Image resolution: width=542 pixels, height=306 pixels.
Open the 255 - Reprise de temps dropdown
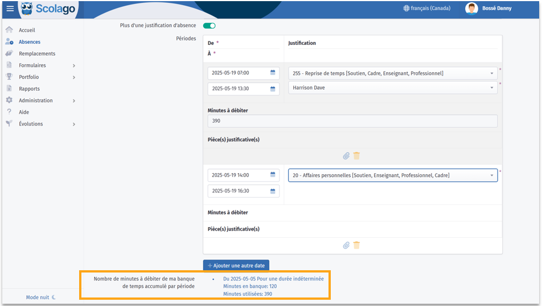[x=393, y=73]
